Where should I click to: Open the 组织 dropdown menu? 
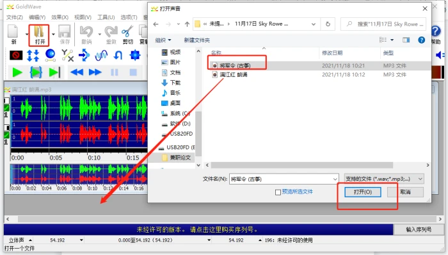point(163,40)
